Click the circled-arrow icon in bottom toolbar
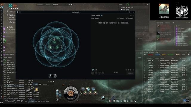The image size is (191, 107). point(125,101)
